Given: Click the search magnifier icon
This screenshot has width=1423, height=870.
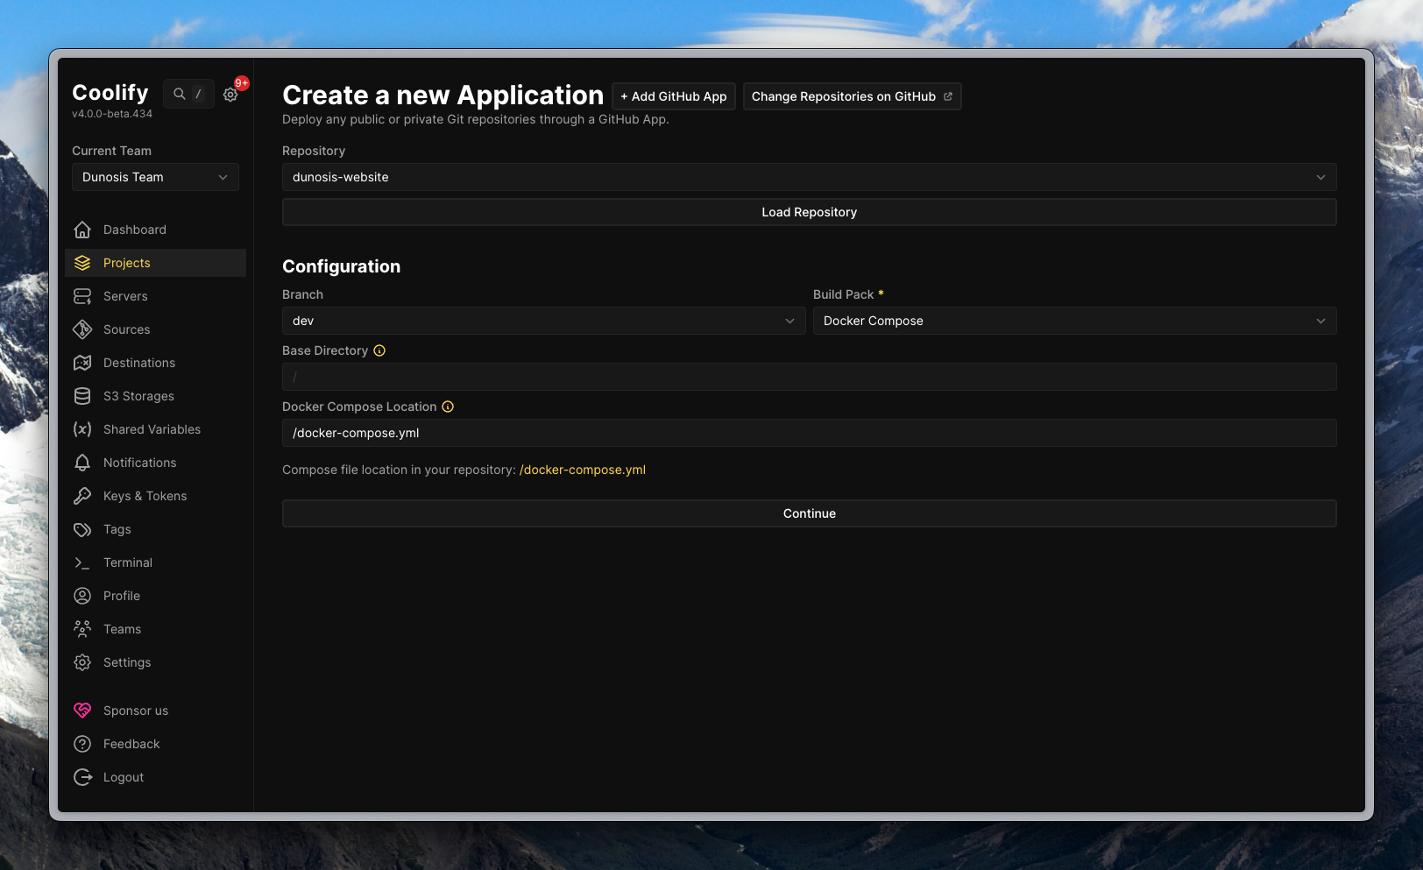Looking at the screenshot, I should 179,93.
